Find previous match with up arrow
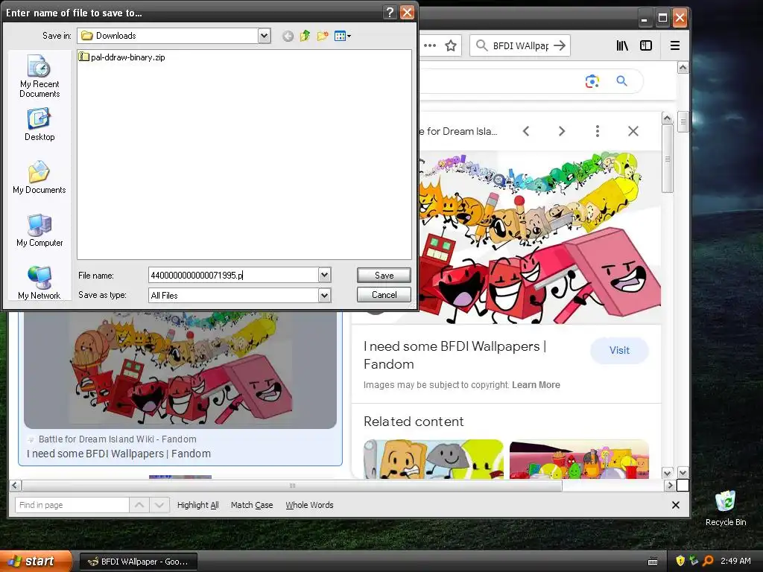 point(139,505)
